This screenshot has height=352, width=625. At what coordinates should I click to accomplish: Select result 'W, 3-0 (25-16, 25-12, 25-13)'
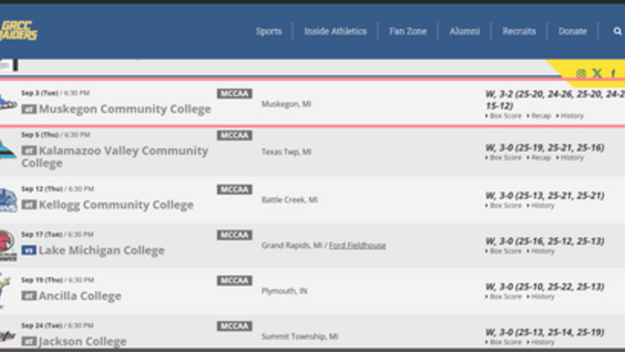545,242
